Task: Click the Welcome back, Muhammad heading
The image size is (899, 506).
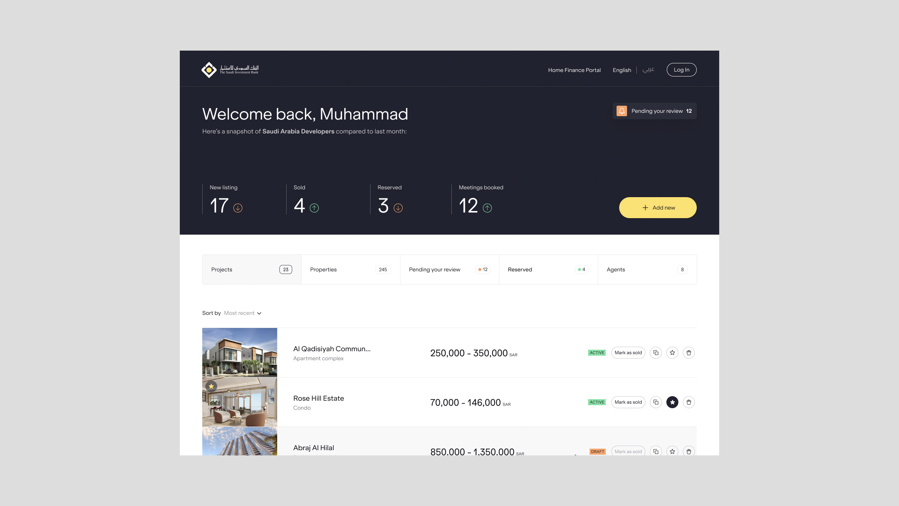Action: click(305, 114)
